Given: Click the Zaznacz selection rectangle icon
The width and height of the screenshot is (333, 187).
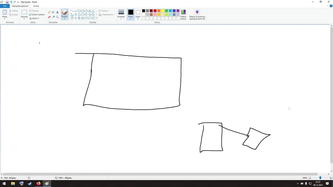Looking at the screenshot, I should pos(24,12).
